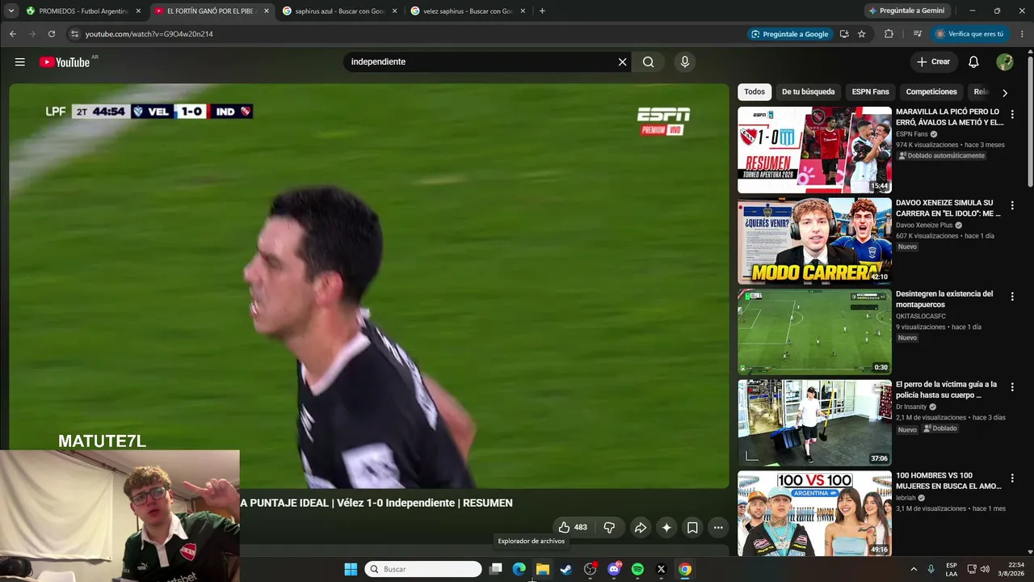Dislike the video with thumbs down
This screenshot has width=1034, height=582.
point(609,528)
